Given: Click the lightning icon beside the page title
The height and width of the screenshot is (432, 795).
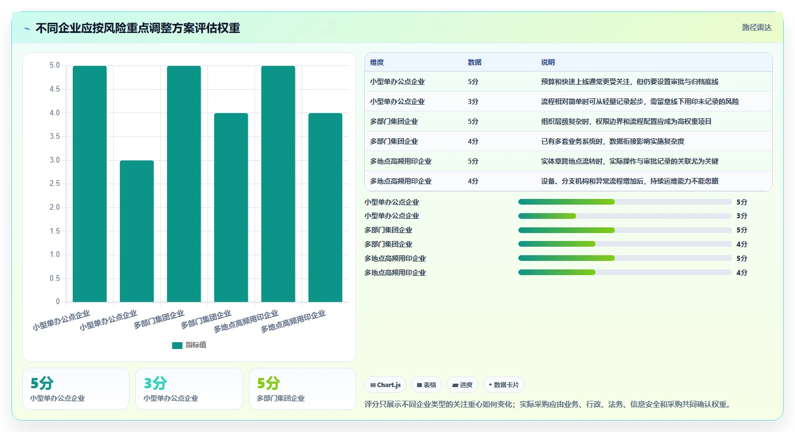Looking at the screenshot, I should click(27, 28).
